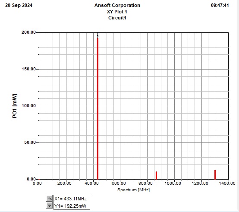Click the Y1= 192.25mW marker readout
239x212 pixels.
pos(70,206)
